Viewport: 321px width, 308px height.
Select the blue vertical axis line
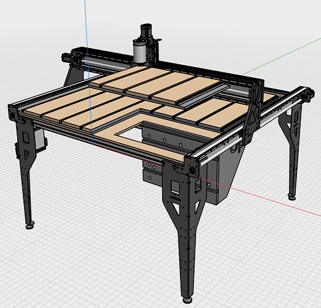(88, 72)
